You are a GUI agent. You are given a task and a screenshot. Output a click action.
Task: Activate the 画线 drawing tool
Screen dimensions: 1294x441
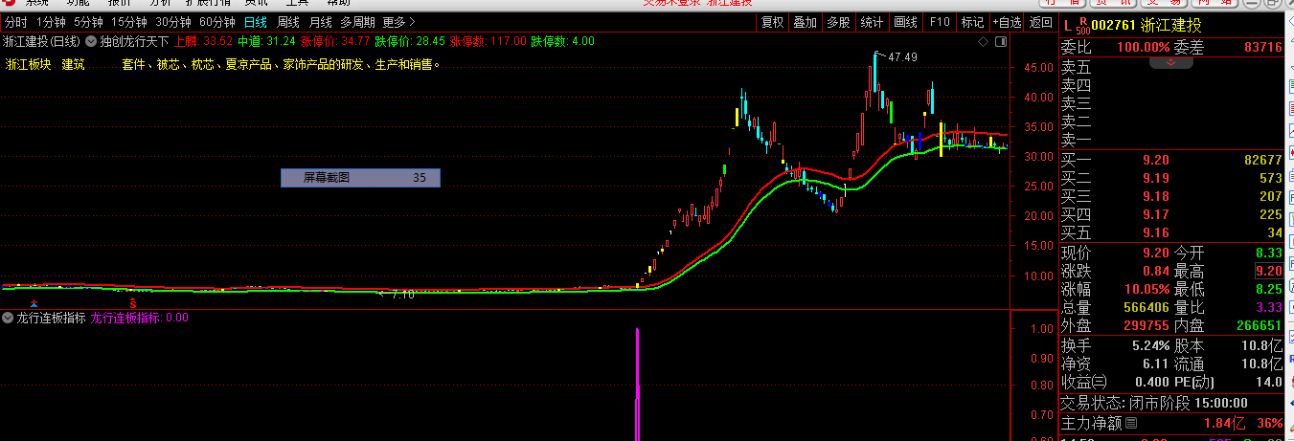[x=906, y=22]
